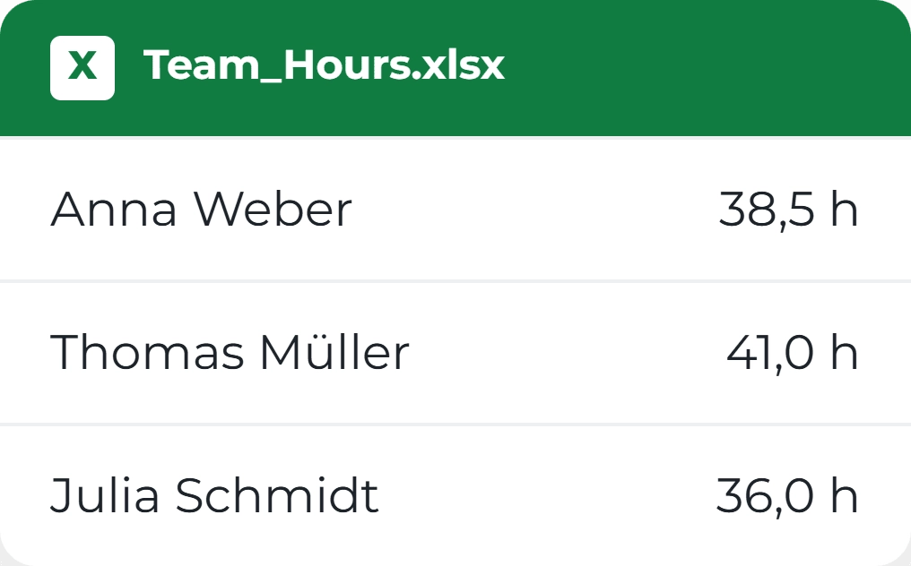This screenshot has height=566, width=911.
Task: Click the surname Schmidt
Action: pyautogui.click(x=276, y=495)
